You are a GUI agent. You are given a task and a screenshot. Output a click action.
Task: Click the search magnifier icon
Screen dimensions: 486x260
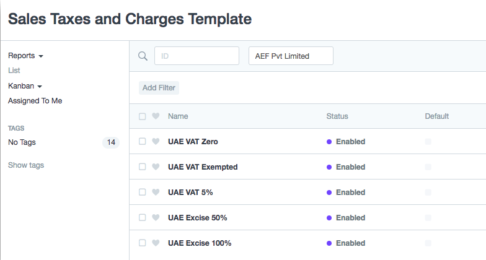pos(143,56)
